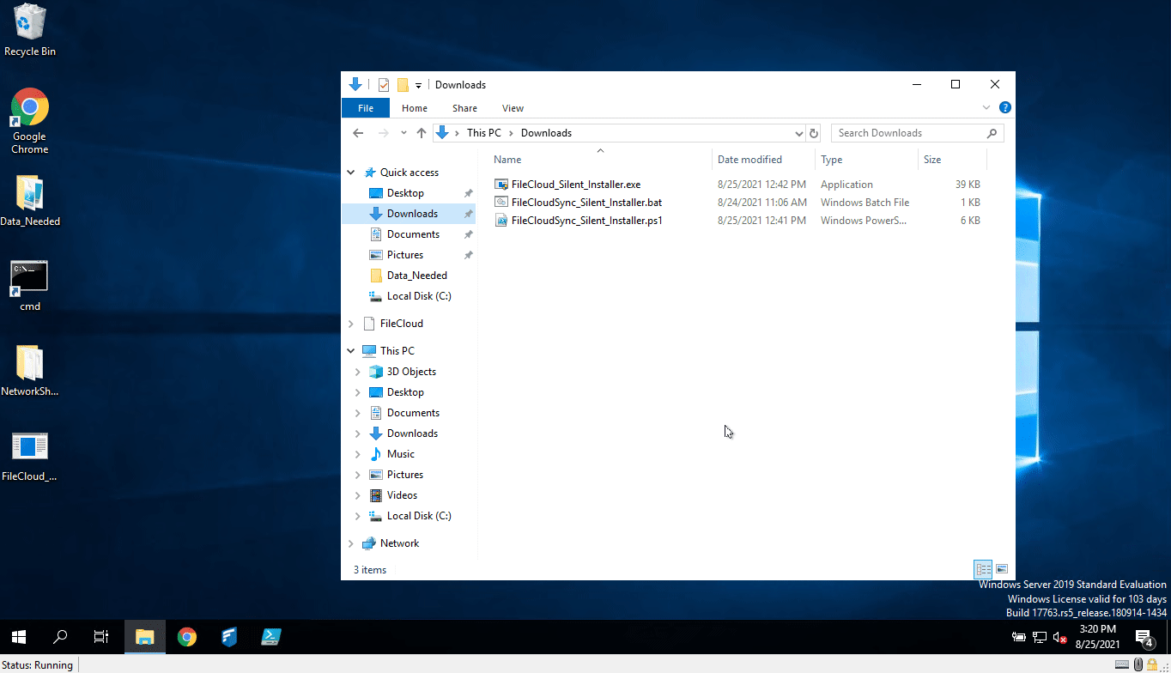Screen dimensions: 1171x673
Task: Switch to the View ribbon tab
Action: [513, 108]
